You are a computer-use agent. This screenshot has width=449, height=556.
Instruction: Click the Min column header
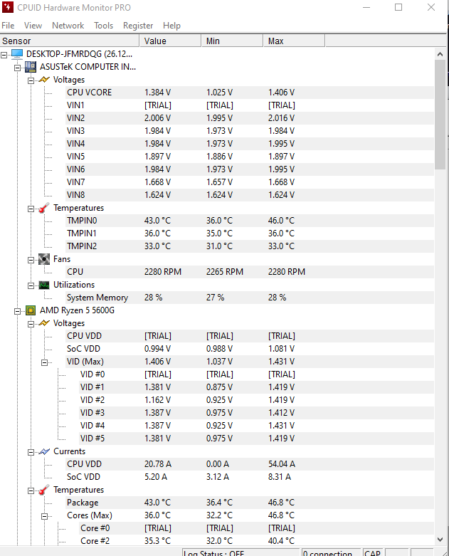233,41
